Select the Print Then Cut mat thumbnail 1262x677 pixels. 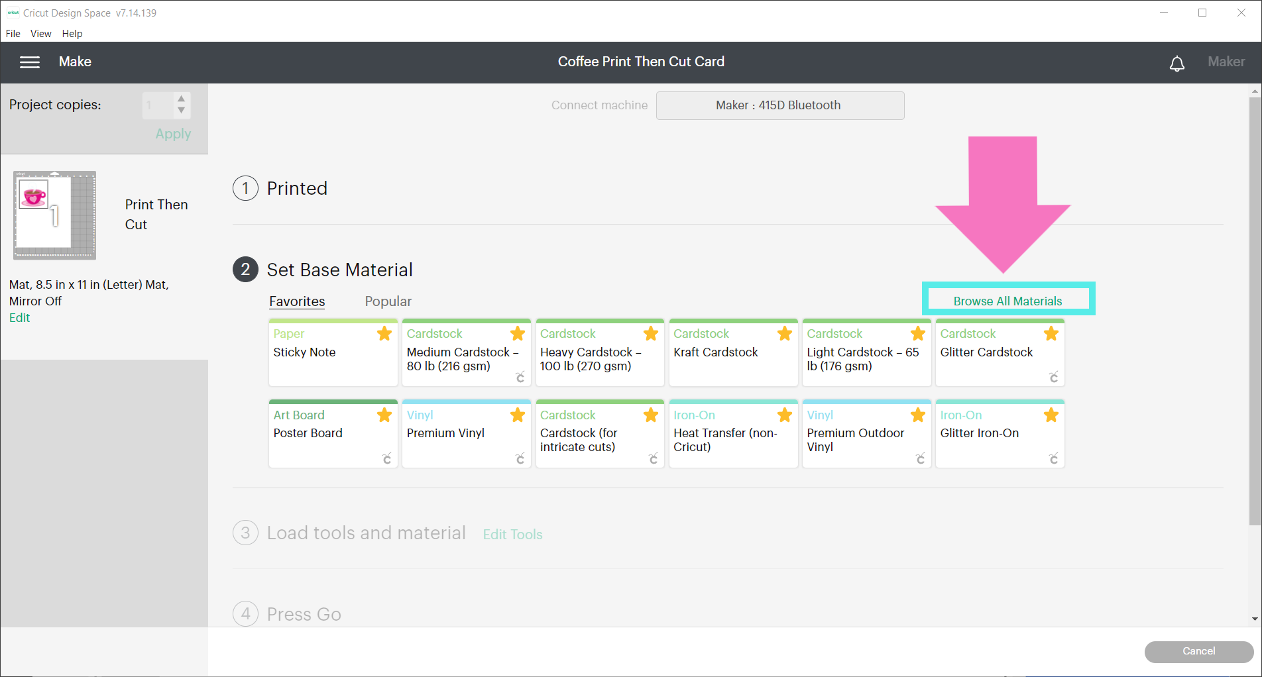click(55, 215)
